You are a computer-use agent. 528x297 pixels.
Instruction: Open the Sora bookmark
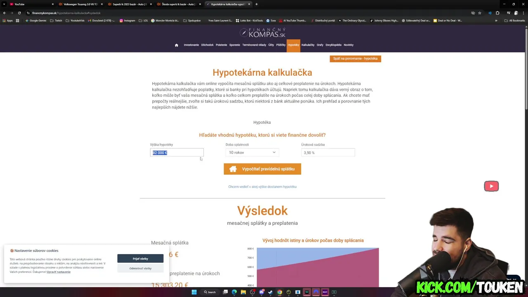click(x=271, y=21)
